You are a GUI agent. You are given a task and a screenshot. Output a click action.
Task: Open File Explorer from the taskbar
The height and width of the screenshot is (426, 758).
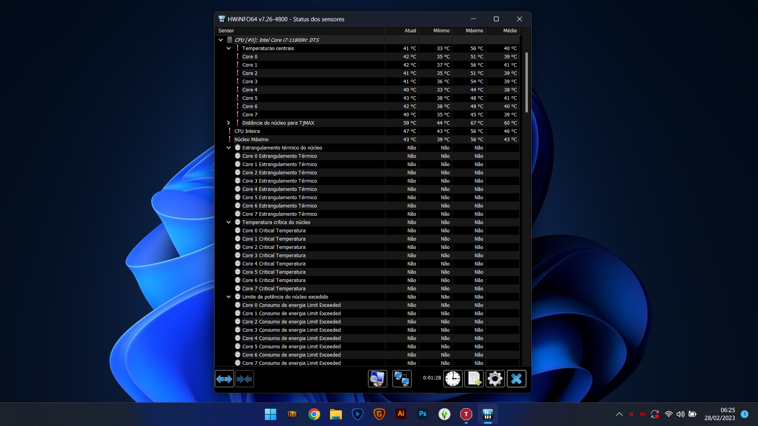pyautogui.click(x=336, y=414)
